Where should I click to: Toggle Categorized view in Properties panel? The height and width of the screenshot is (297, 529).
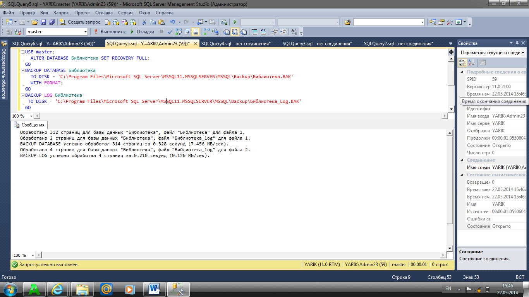tap(463, 63)
